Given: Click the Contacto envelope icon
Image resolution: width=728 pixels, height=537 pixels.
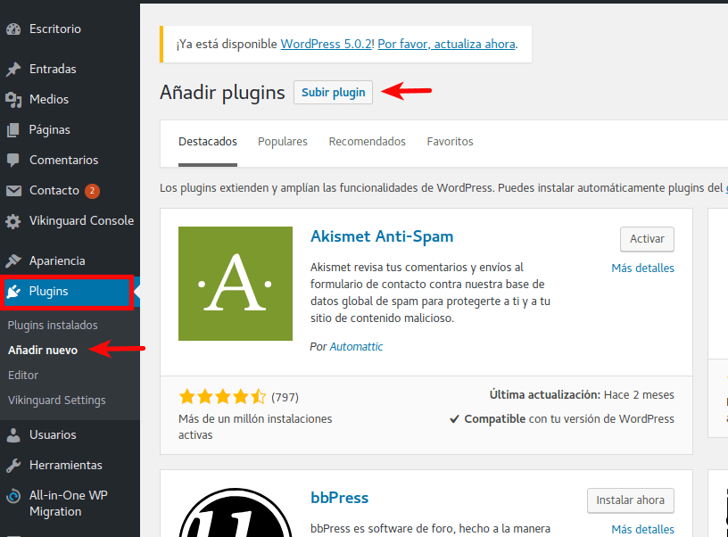Looking at the screenshot, I should [x=13, y=191].
